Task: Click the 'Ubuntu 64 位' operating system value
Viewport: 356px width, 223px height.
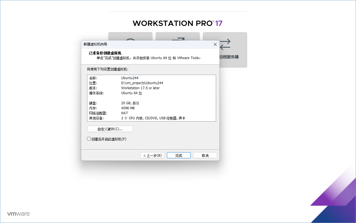Action: [x=132, y=93]
